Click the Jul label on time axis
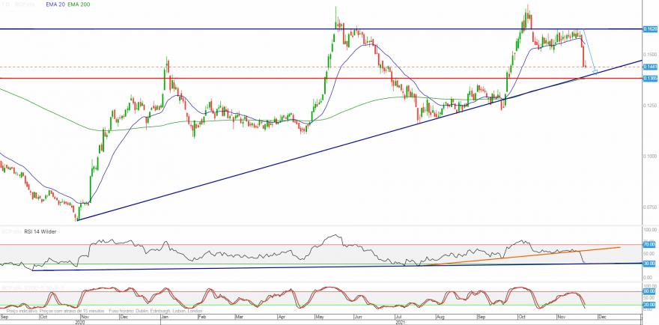Image resolution: width=659 pixels, height=325 pixels. click(x=398, y=317)
